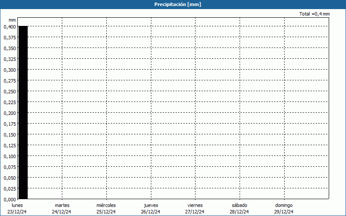This screenshot has height=216, width=346.
Task: Click the 0,225 y-axis value
Action: 10,102
